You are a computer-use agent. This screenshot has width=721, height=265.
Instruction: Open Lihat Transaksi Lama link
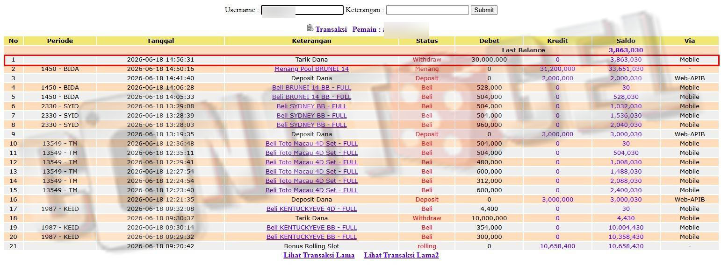pos(319,255)
